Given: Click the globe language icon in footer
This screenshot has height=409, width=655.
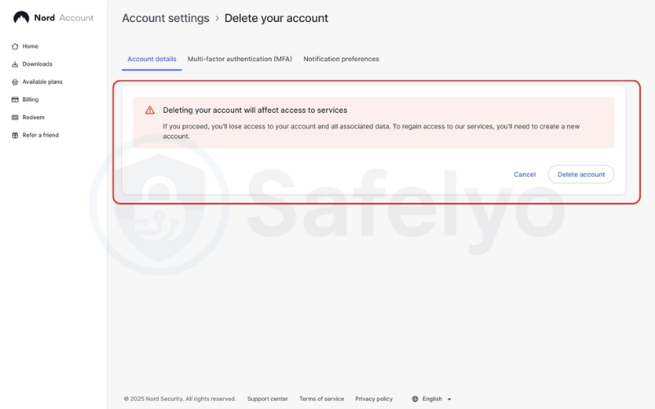Looking at the screenshot, I should click(x=415, y=399).
